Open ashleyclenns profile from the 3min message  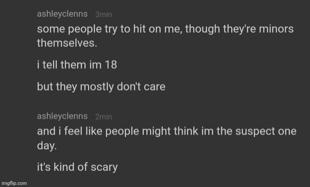[62, 14]
